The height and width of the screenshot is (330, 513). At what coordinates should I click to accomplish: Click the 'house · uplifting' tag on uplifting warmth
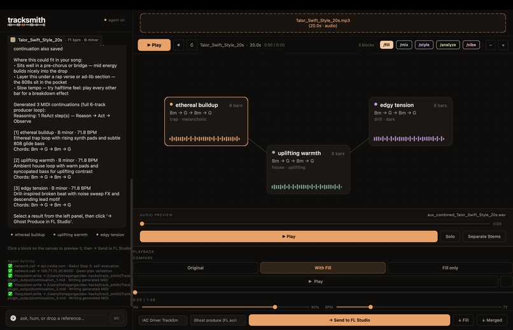point(288,167)
